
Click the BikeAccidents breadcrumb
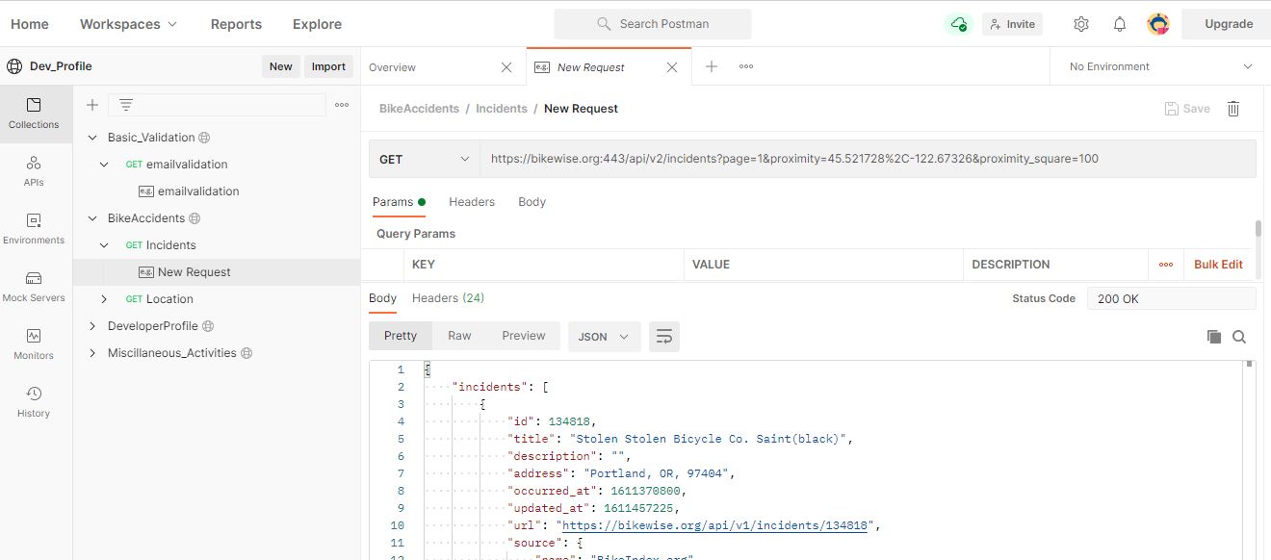click(419, 109)
